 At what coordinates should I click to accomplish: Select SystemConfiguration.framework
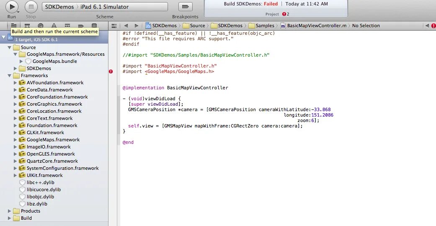62,168
